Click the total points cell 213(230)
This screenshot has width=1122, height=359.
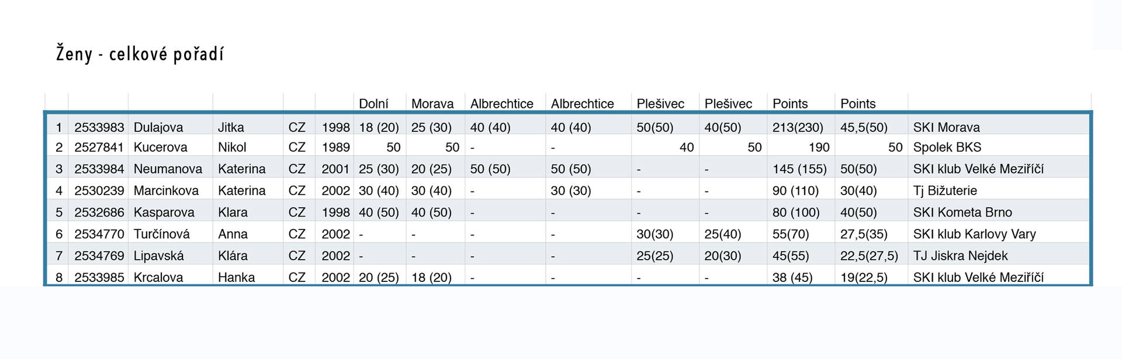[797, 127]
